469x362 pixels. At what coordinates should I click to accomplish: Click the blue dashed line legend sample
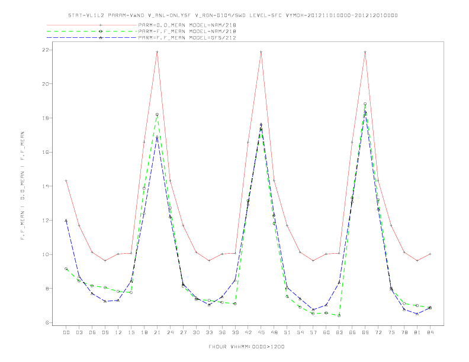[x=92, y=38]
